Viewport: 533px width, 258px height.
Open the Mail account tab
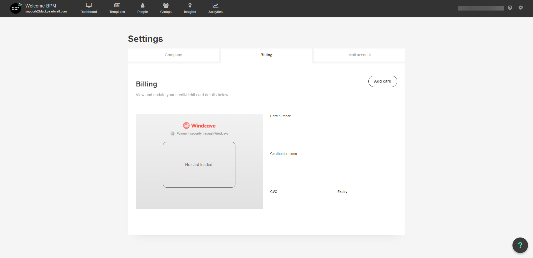[359, 55]
